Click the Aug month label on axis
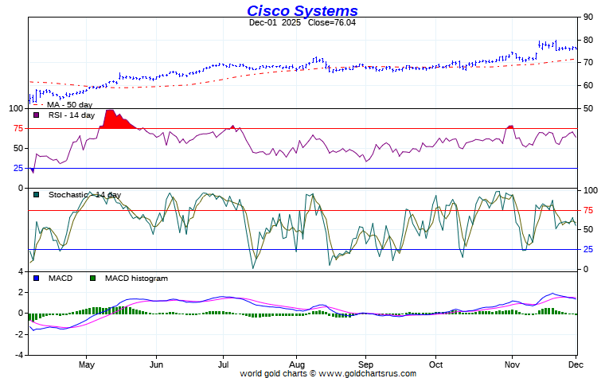The width and height of the screenshot is (605, 378). (297, 364)
